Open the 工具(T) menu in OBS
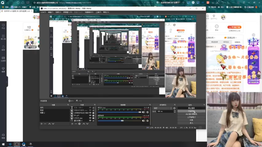 coord(99,12)
